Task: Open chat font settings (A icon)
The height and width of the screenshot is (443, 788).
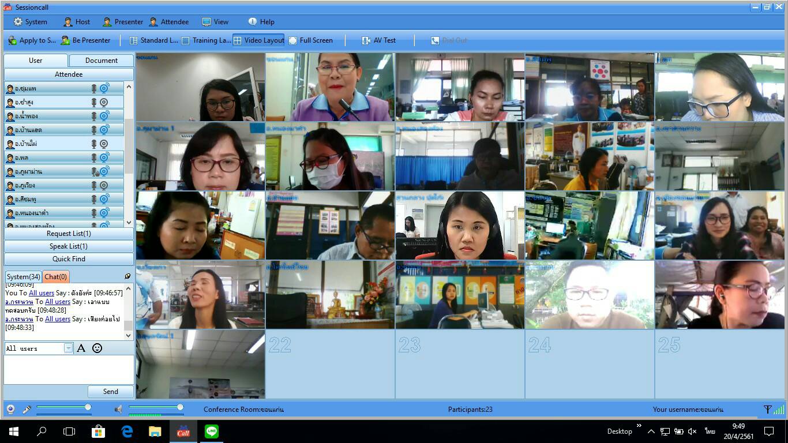Action: point(81,348)
